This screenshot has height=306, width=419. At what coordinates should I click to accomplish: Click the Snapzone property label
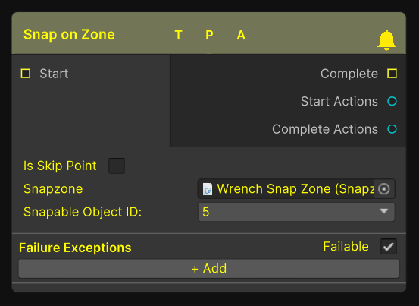click(53, 189)
